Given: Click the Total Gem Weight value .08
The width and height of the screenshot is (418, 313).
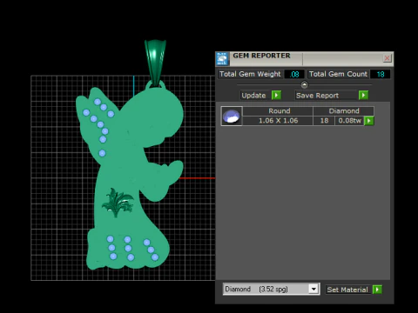Looking at the screenshot, I should [x=294, y=74].
